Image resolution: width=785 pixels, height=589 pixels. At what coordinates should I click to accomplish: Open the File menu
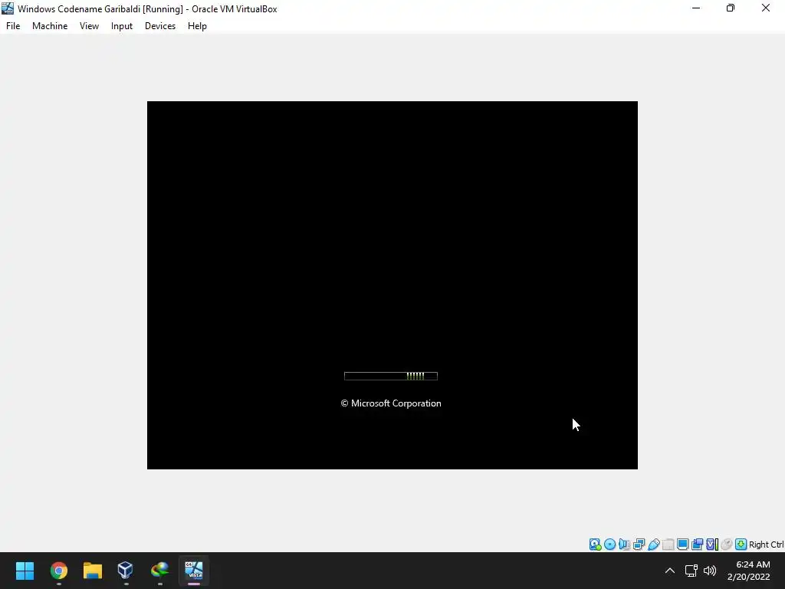coord(13,26)
